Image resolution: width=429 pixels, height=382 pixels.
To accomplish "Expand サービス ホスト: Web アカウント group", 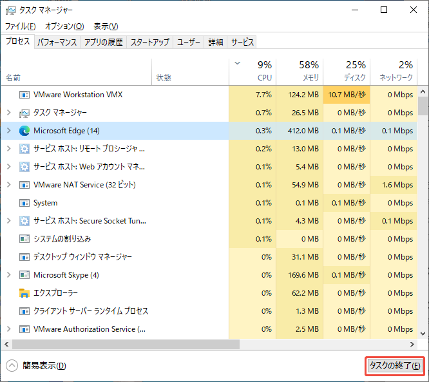I will 9,167.
